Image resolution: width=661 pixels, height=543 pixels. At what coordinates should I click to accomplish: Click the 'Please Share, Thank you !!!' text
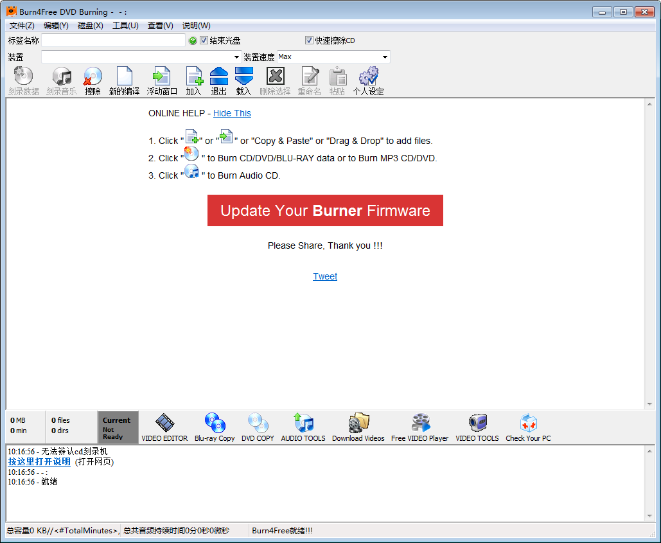click(325, 245)
